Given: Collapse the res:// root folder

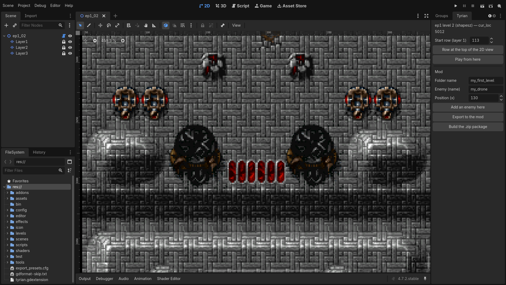Looking at the screenshot, I should pos(4,187).
